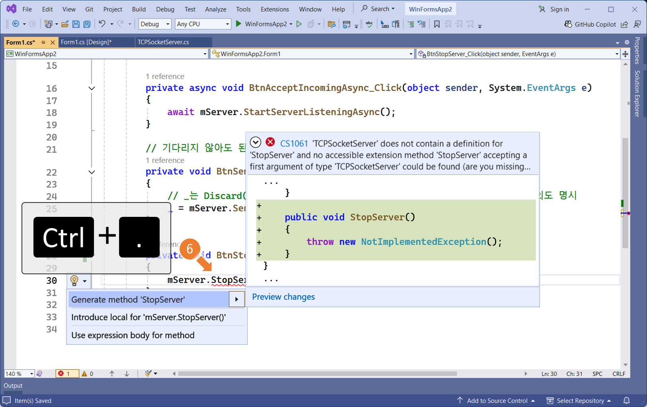The height and width of the screenshot is (407, 647).
Task: Expand submenu arrow for Generate method 'StopServer'
Action: 237,299
